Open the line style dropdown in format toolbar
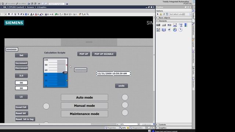Viewport: 235px width, 132px height. coord(51,14)
